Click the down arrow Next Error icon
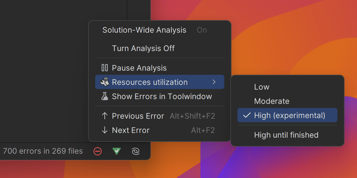This screenshot has width=357, height=178. [105, 130]
